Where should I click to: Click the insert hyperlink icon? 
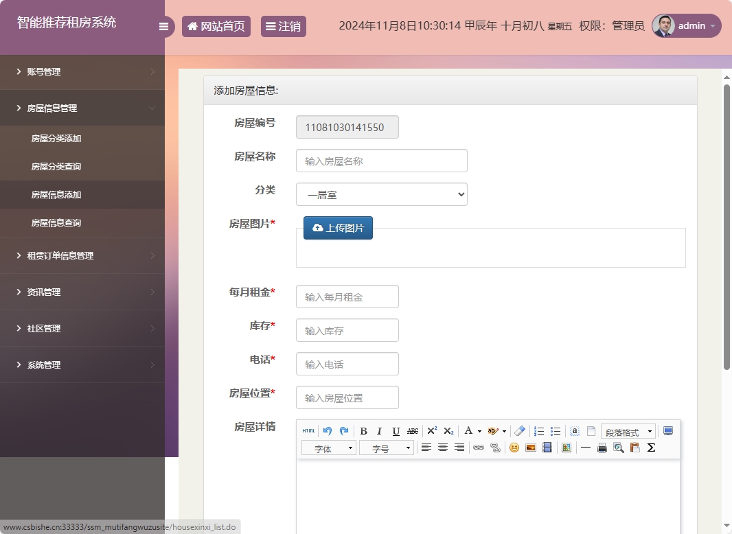tap(478, 448)
